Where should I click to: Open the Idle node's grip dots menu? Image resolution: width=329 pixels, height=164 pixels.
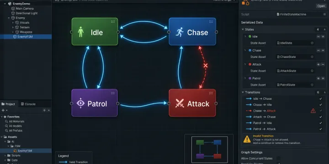(113, 22)
